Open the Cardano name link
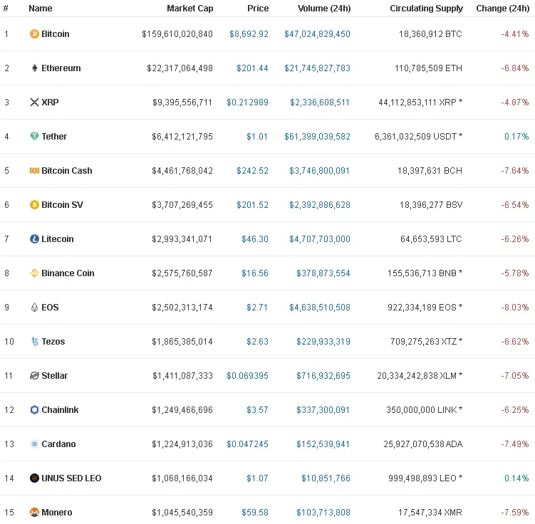The height and width of the screenshot is (524, 535). 58,444
